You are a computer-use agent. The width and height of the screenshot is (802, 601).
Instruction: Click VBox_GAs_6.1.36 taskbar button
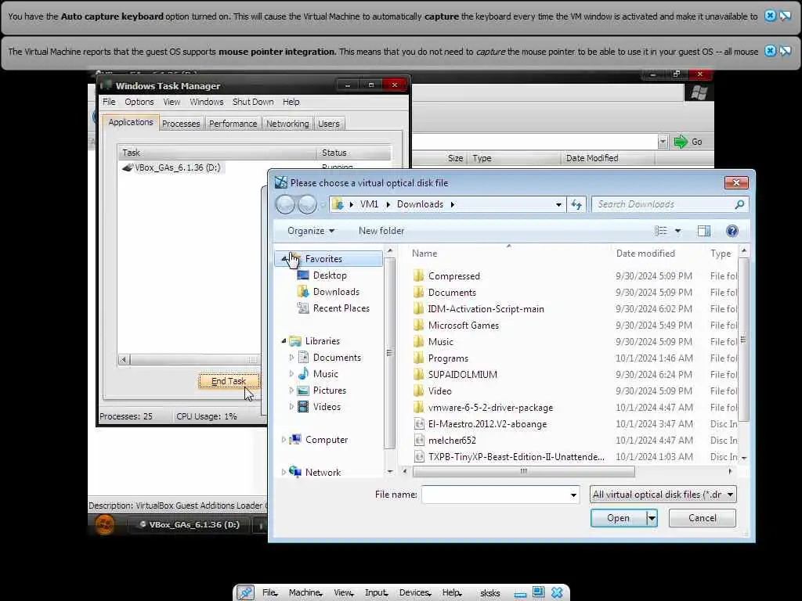[x=190, y=524]
